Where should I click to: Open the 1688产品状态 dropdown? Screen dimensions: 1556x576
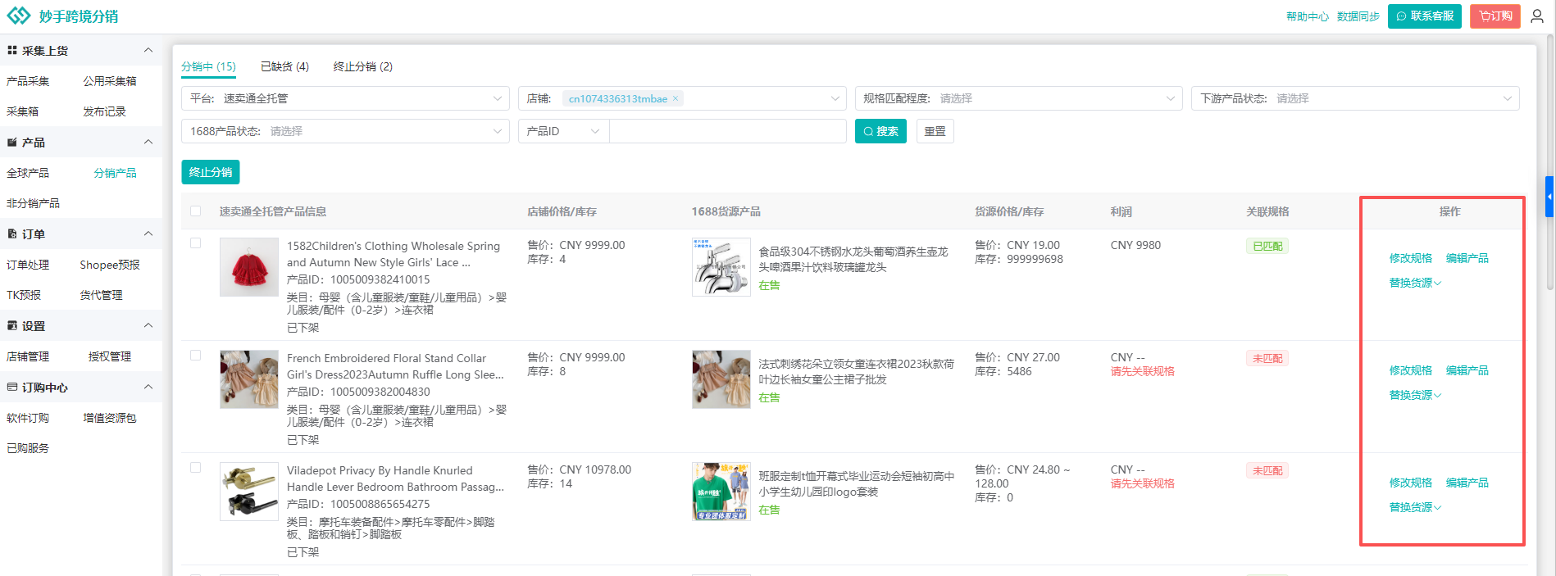tap(345, 131)
